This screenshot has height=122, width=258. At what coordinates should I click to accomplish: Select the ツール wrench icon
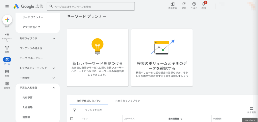pos(7,59)
